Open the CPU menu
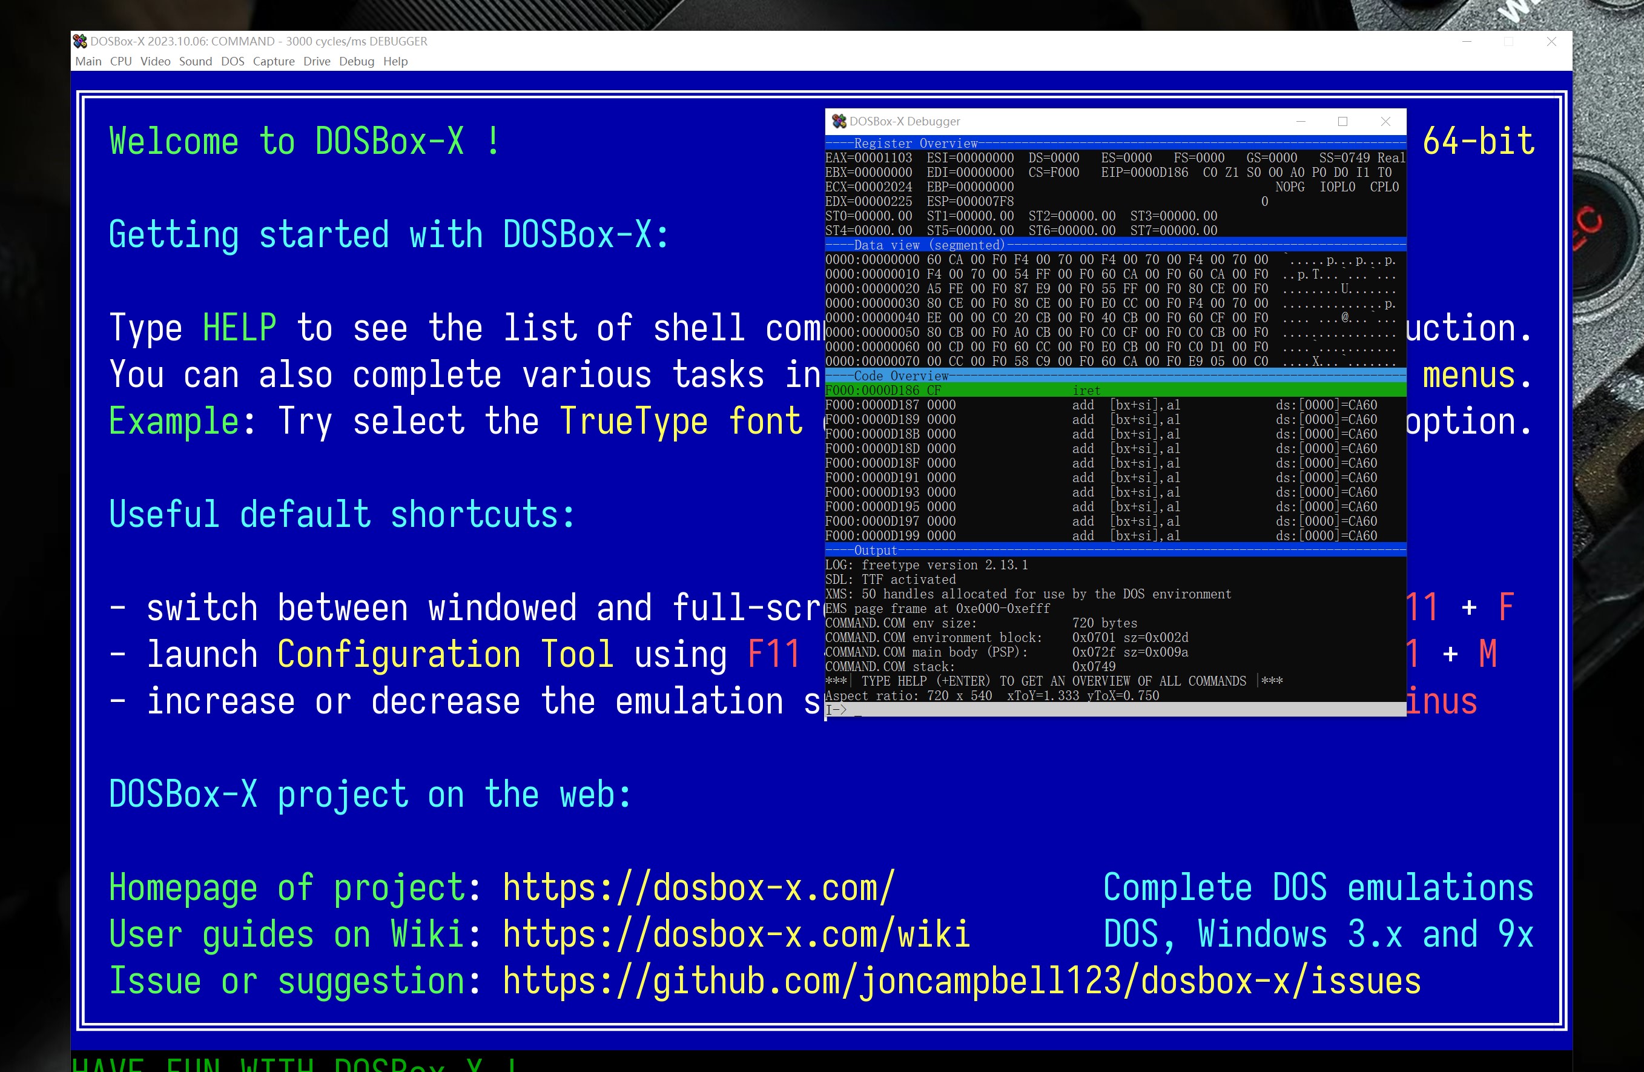 [x=121, y=62]
